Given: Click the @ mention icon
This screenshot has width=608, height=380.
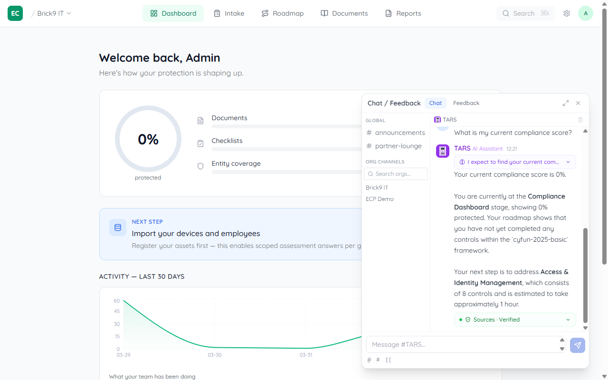Looking at the screenshot, I should tap(369, 360).
